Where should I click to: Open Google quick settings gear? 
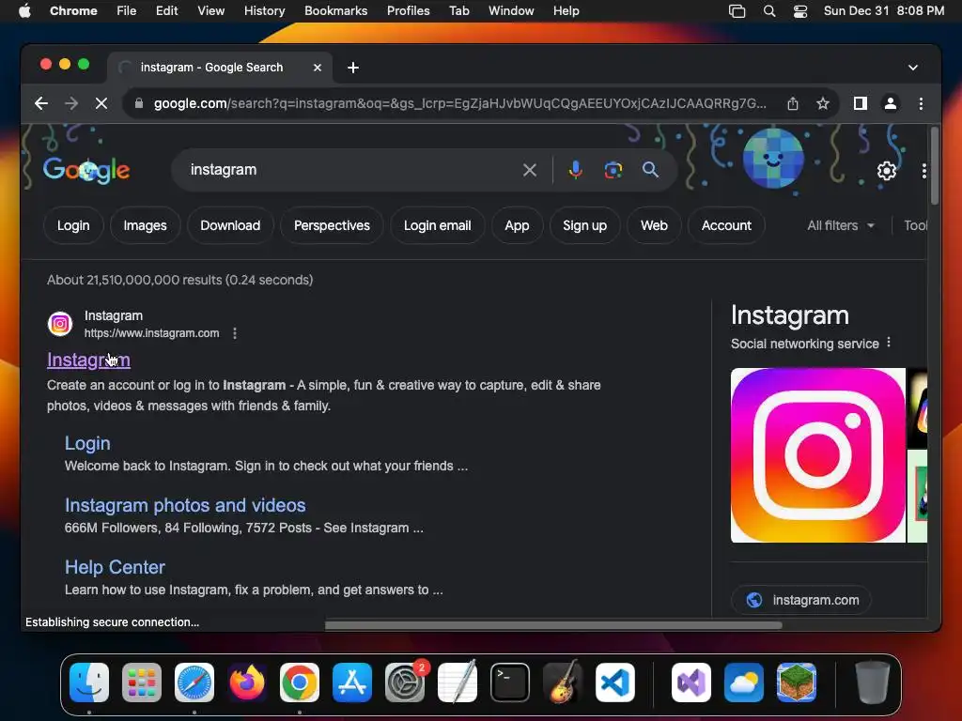[886, 171]
